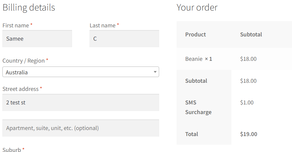Viewport: 292px width, 152px height.
Task: Click the $19.00 total amount
Action: pyautogui.click(x=249, y=134)
